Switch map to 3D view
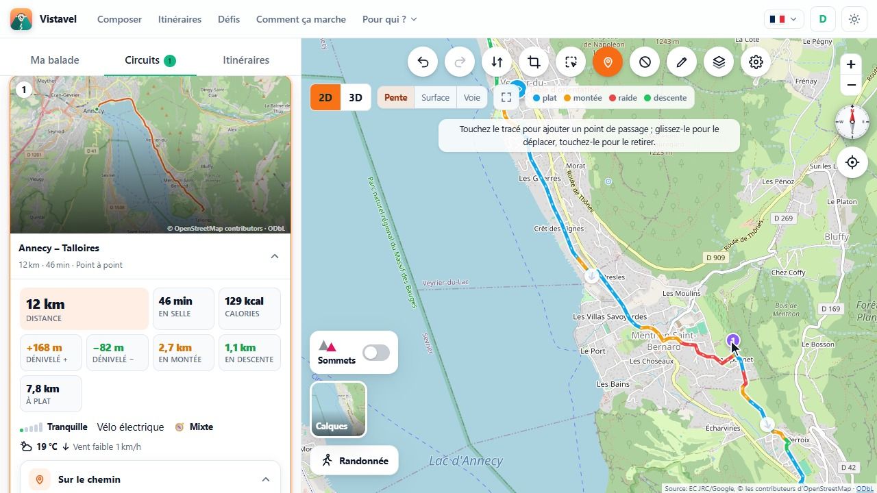Viewport: 877px width, 493px height. pos(356,97)
